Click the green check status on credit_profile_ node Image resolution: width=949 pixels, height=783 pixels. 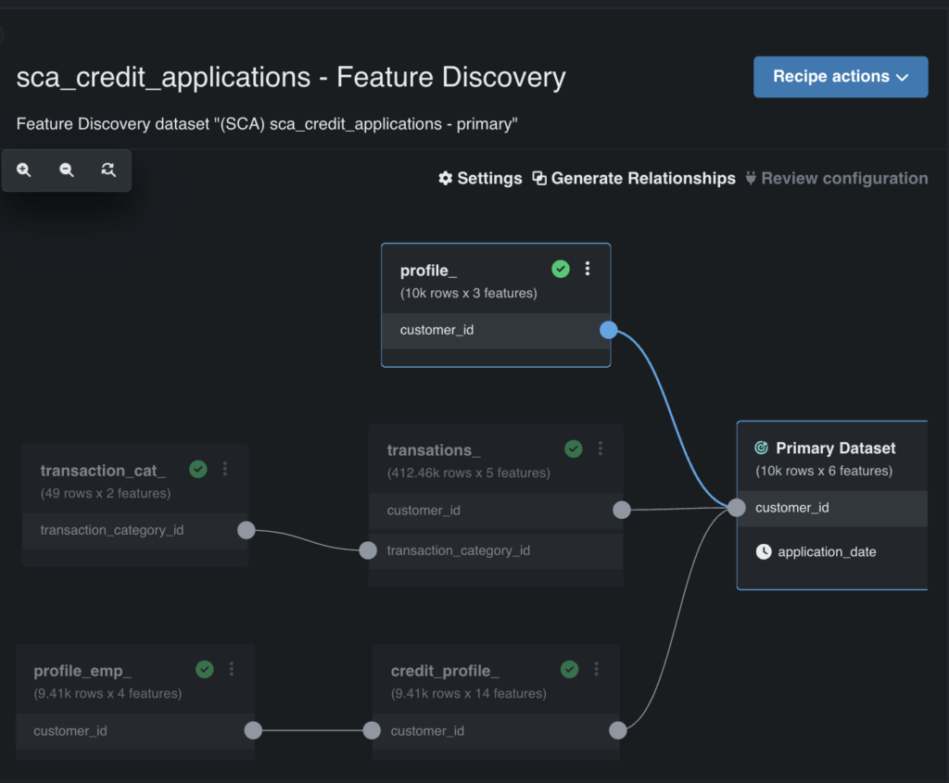pyautogui.click(x=570, y=669)
